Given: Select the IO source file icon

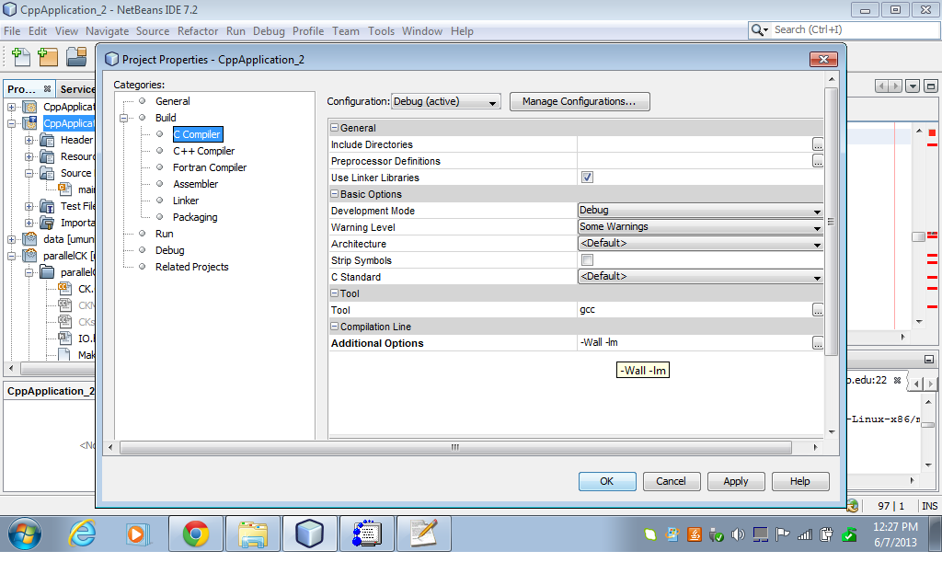Looking at the screenshot, I should (65, 339).
